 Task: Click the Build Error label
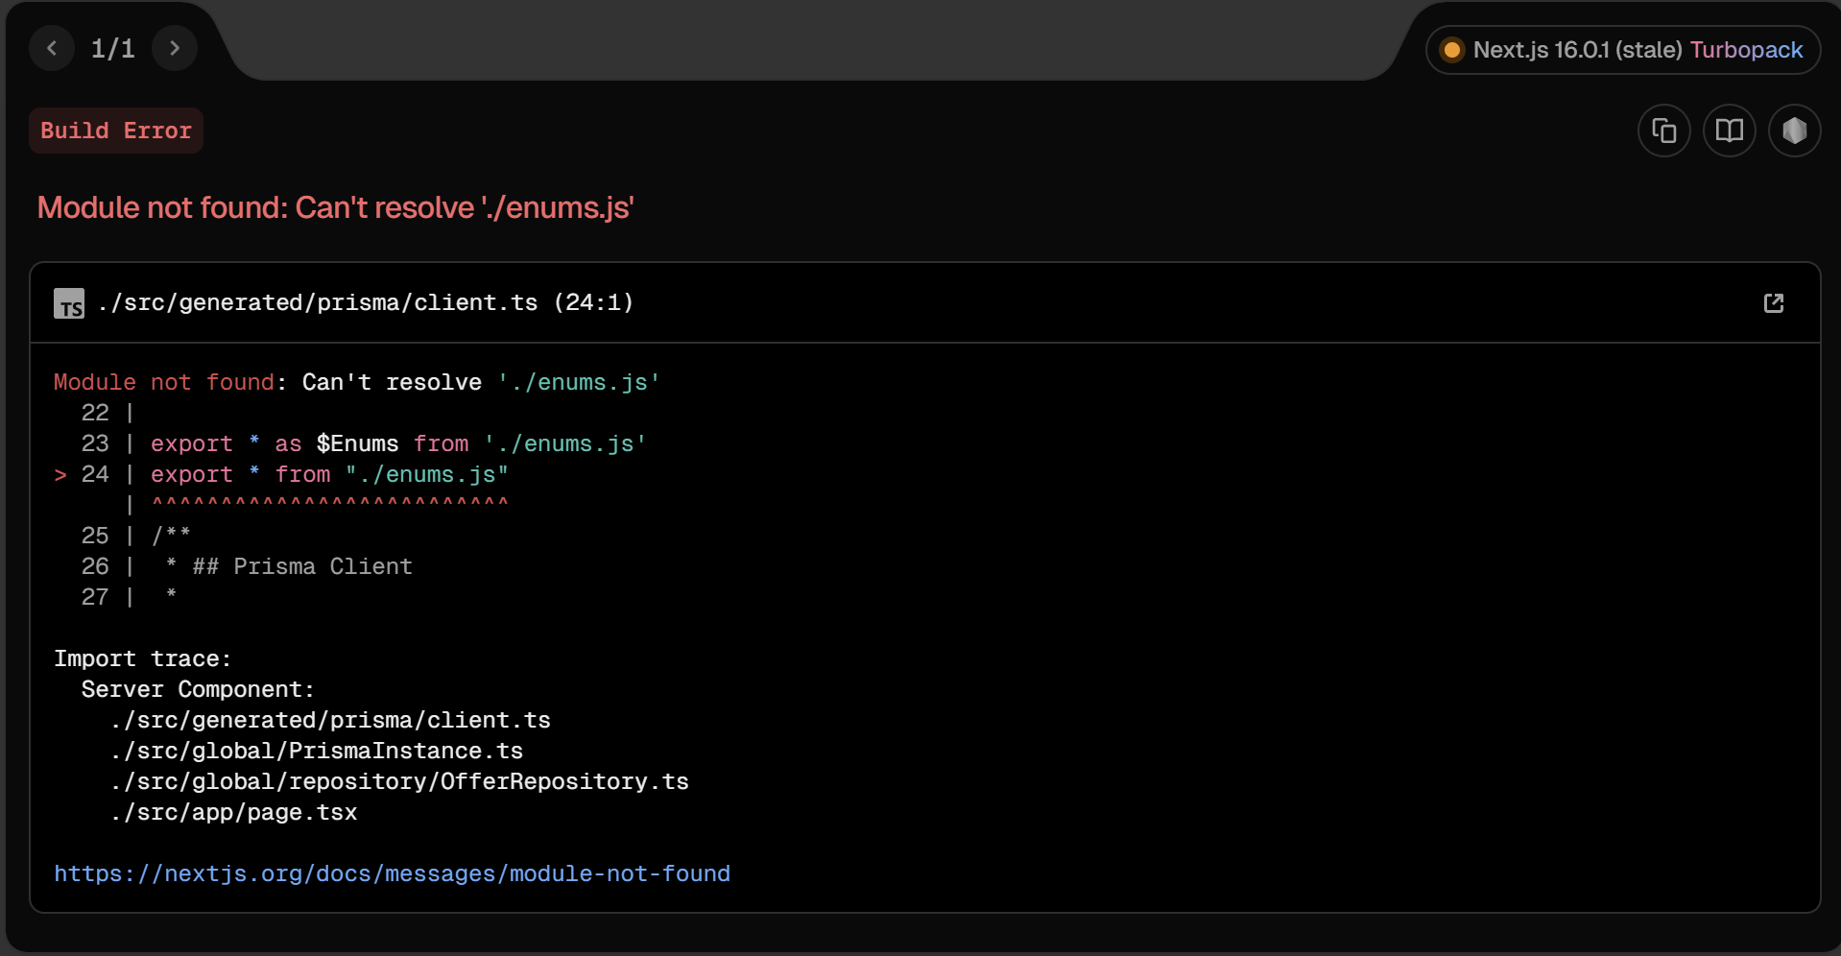coord(116,131)
